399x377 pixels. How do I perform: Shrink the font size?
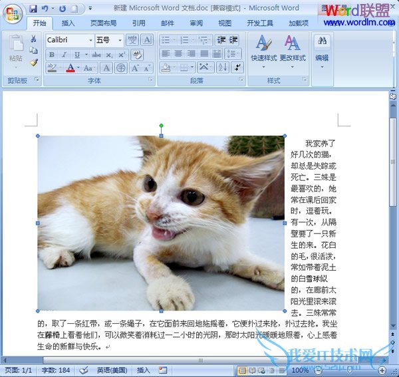(147, 68)
